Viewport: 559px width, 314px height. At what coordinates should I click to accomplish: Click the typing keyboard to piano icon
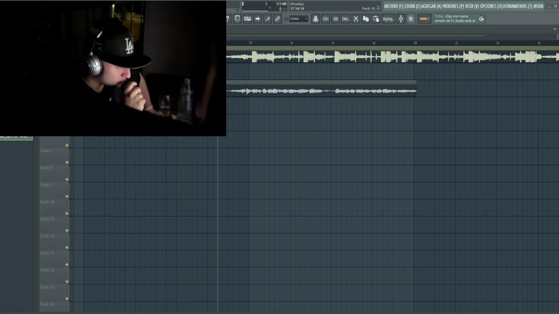(267, 19)
